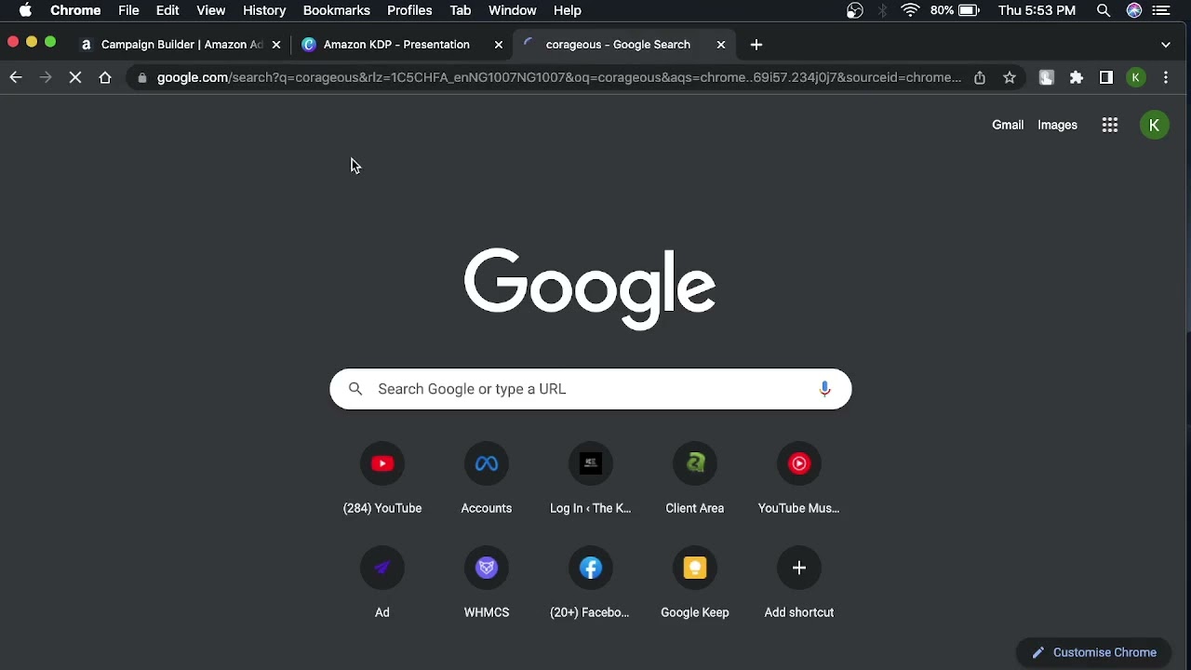Image resolution: width=1191 pixels, height=670 pixels.
Task: Open the Chrome three-dot menu
Action: pyautogui.click(x=1166, y=78)
